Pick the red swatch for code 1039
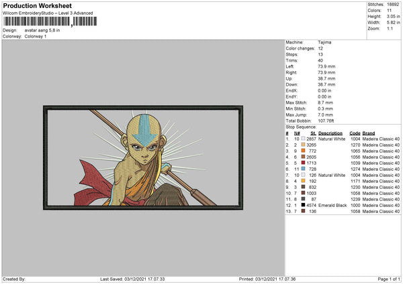This screenshot has height=284, width=403. 304,163
